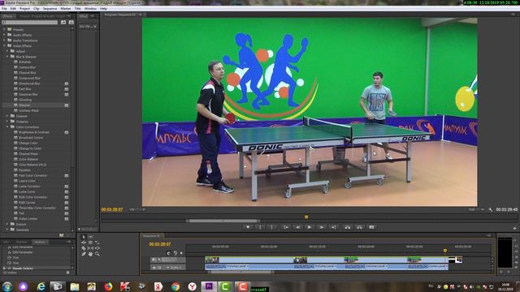Screen dimensions: 520x292
Task: Select the Gaussian Blur effect
Action: click(28, 94)
